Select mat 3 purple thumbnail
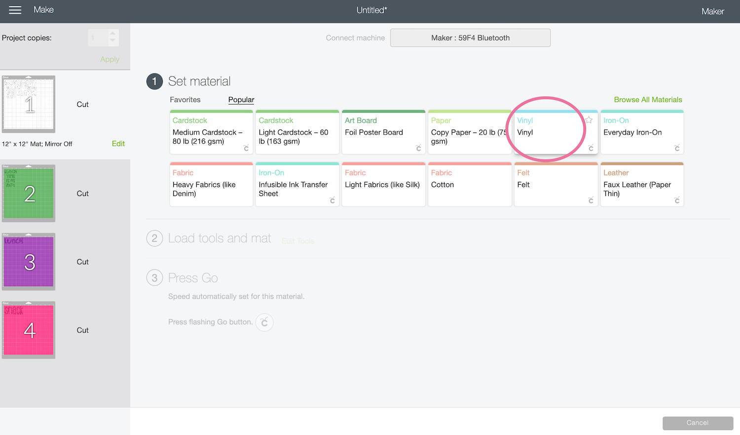This screenshot has width=740, height=435. 29,262
